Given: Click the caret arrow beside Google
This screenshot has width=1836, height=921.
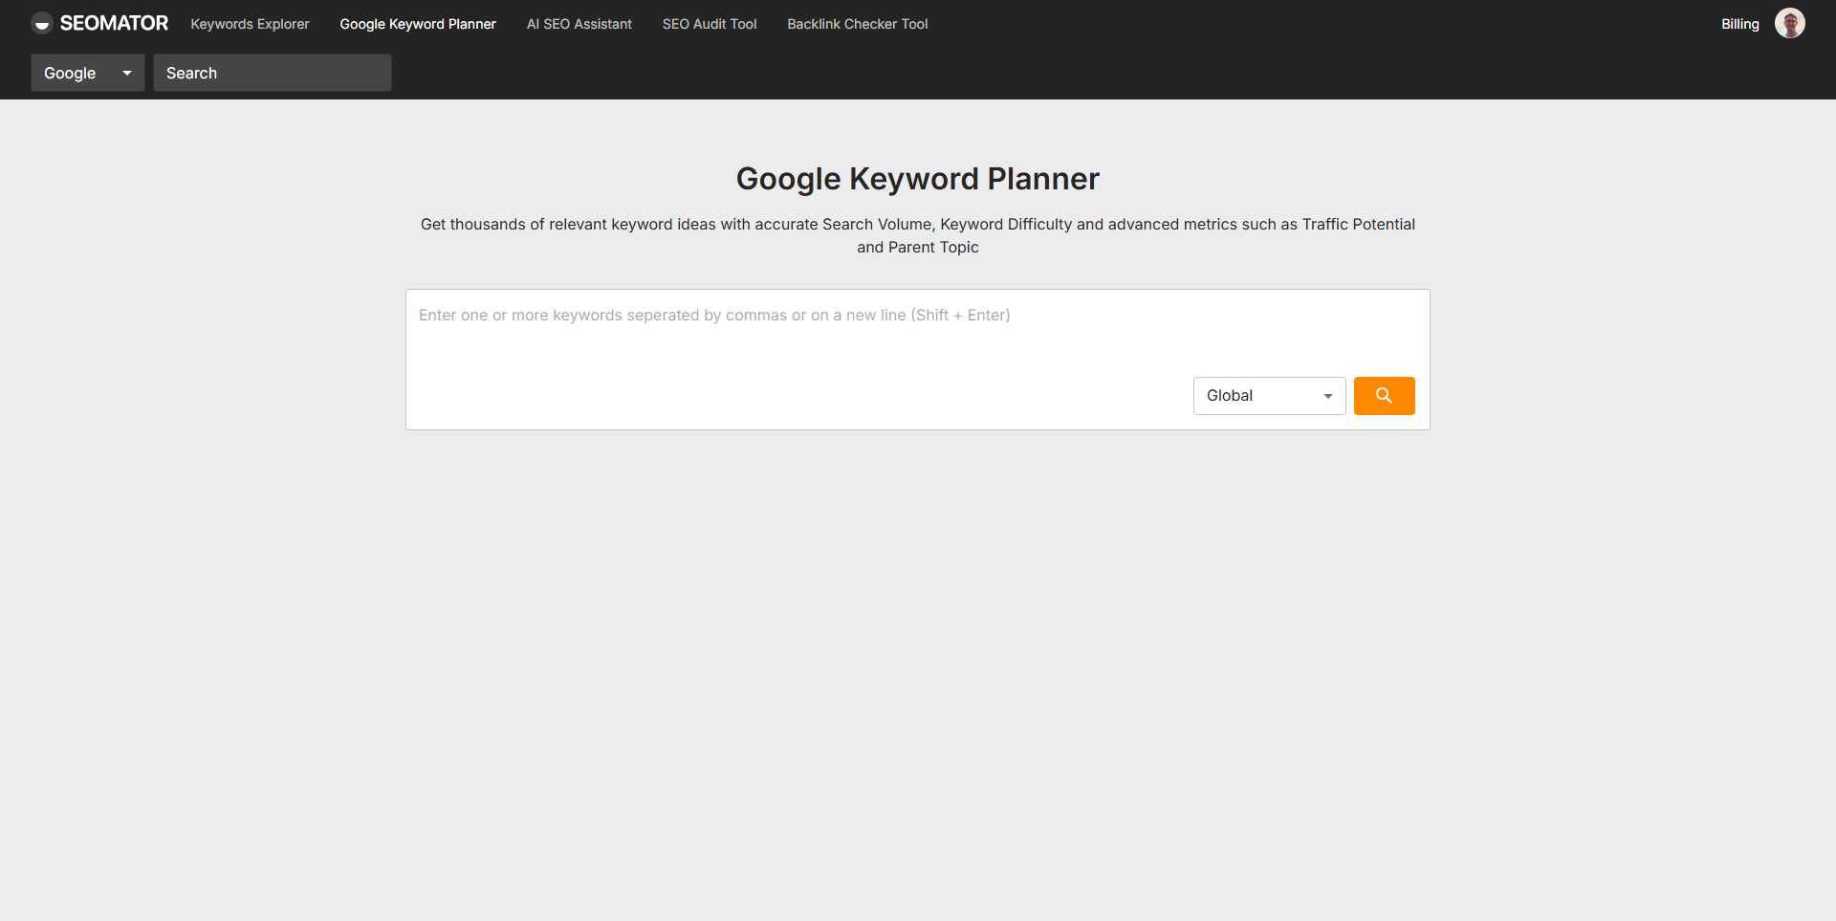Looking at the screenshot, I should coord(127,73).
